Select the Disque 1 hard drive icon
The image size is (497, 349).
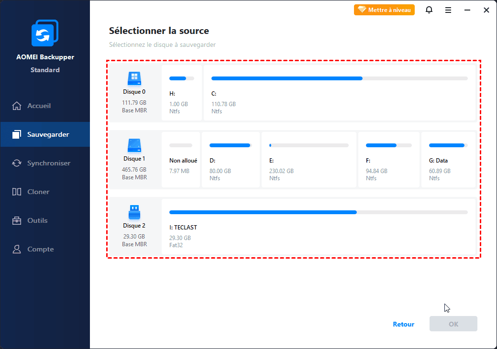pyautogui.click(x=134, y=146)
